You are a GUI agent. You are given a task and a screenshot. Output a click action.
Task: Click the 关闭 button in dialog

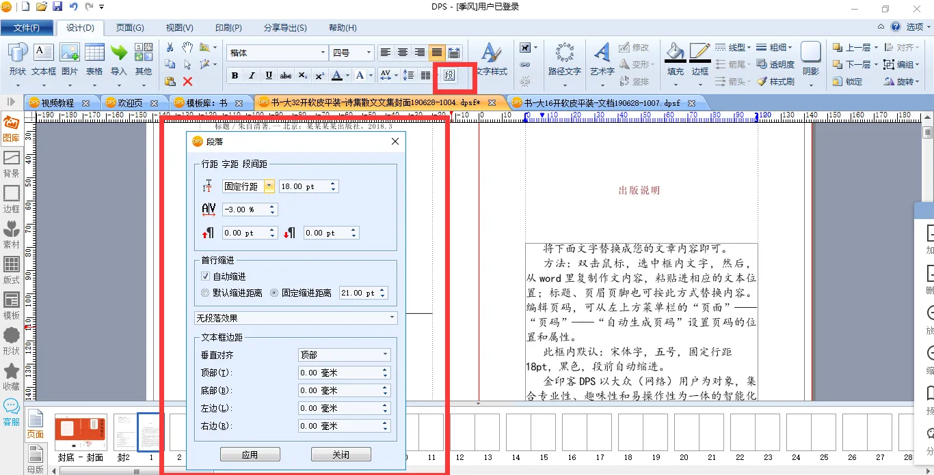pos(341,455)
